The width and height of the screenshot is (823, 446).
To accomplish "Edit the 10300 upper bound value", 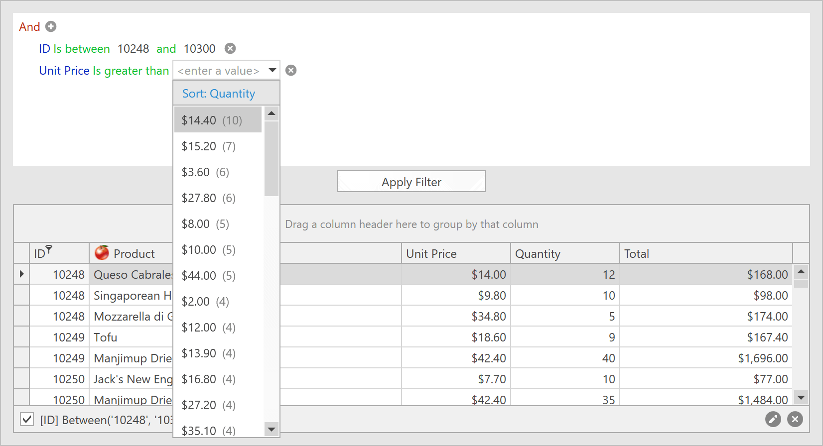I will [199, 49].
